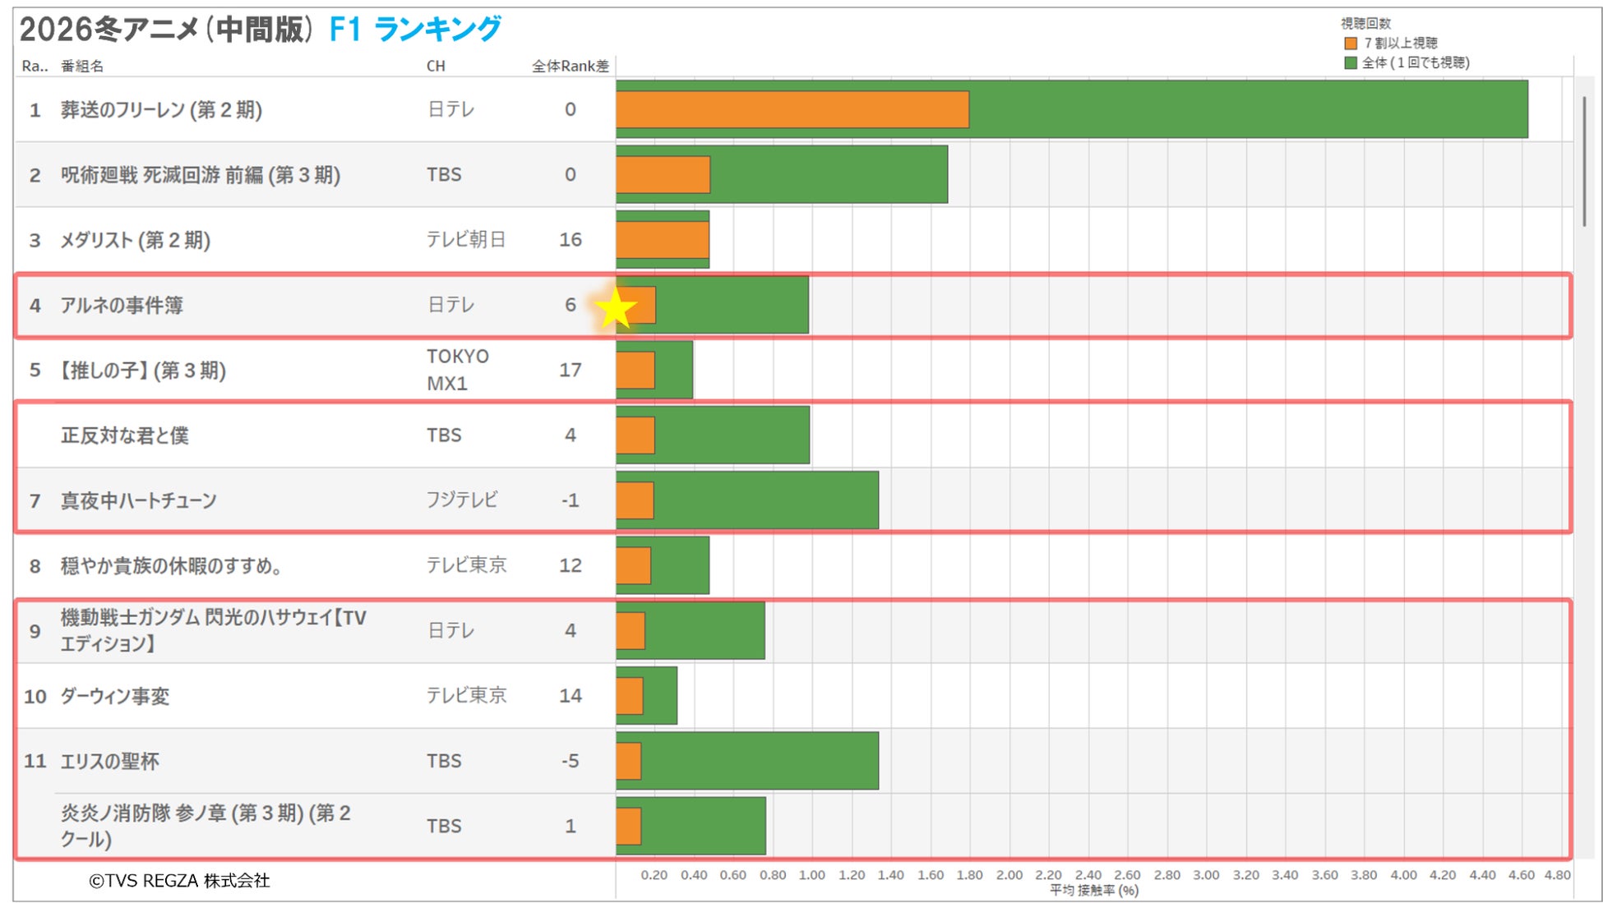The width and height of the screenshot is (1603, 903).
Task: Click the green bar for 呪術廻戦 死滅回游
Action: [829, 174]
